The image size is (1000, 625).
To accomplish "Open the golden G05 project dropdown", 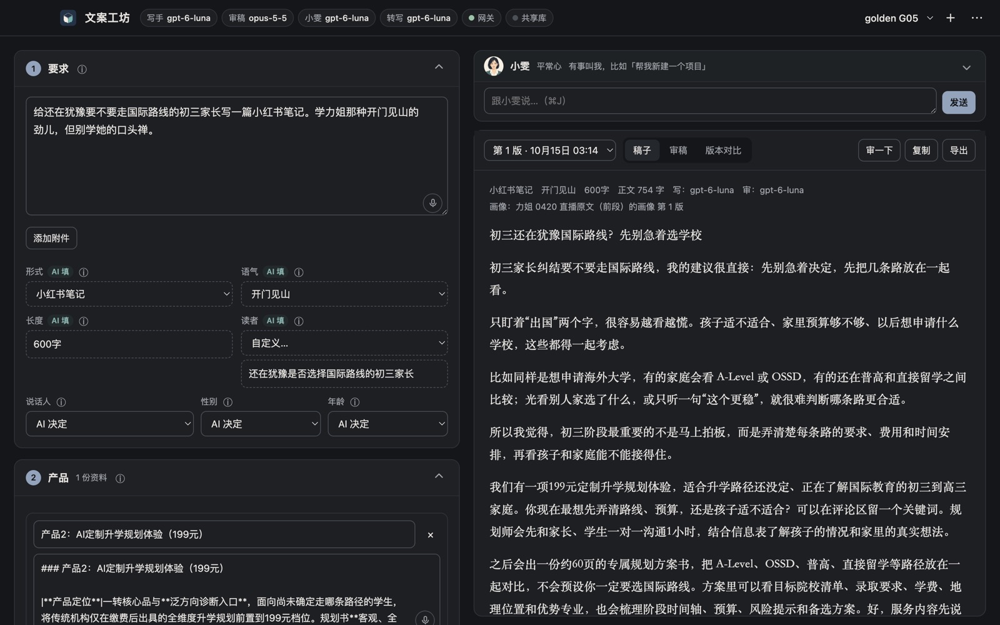I will [899, 18].
